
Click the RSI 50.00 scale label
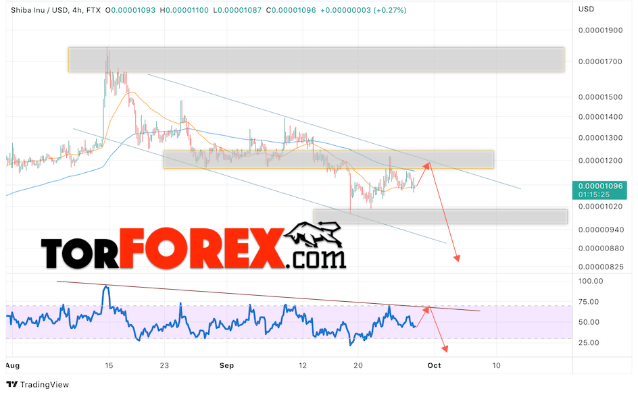click(589, 322)
